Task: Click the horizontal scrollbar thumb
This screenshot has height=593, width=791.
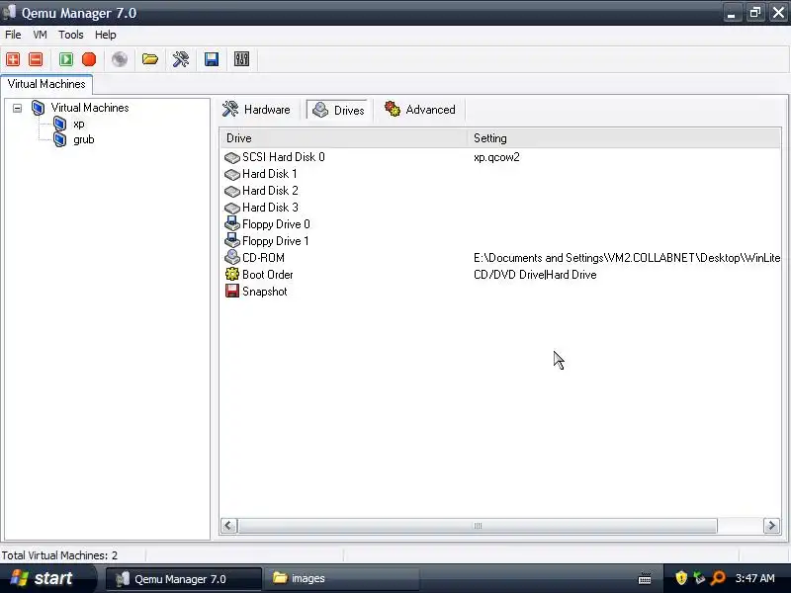Action: tap(478, 526)
